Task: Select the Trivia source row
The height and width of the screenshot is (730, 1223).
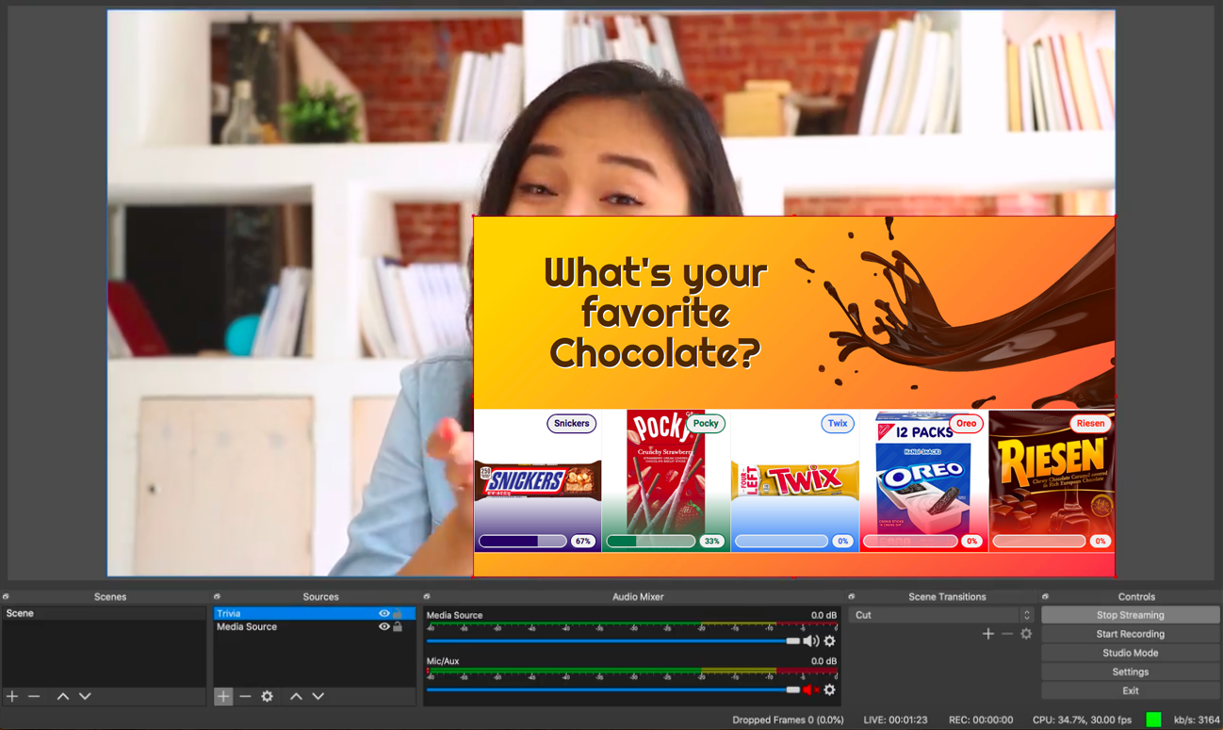Action: click(315, 613)
